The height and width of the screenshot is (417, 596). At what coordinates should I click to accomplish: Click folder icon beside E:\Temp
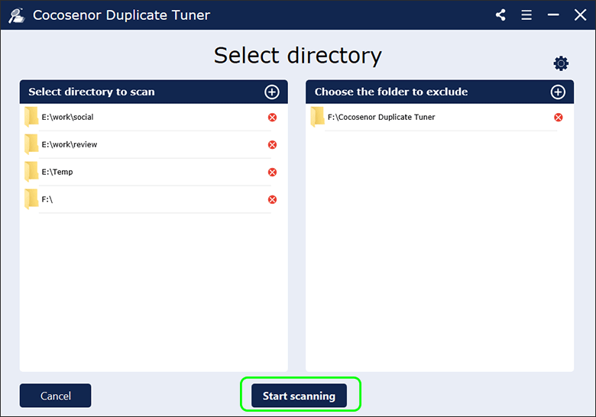click(31, 172)
